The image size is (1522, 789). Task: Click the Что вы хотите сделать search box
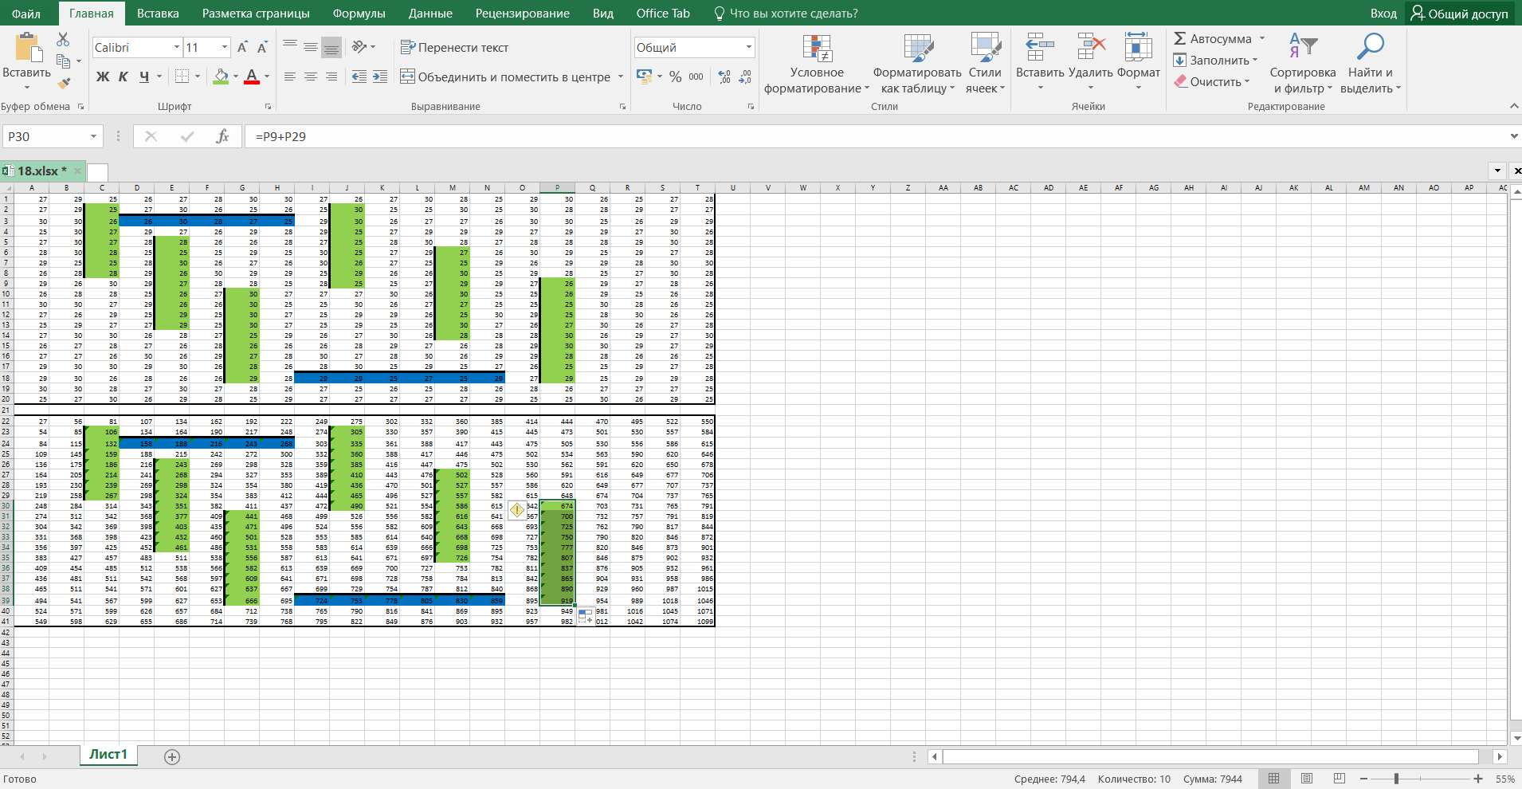point(785,14)
